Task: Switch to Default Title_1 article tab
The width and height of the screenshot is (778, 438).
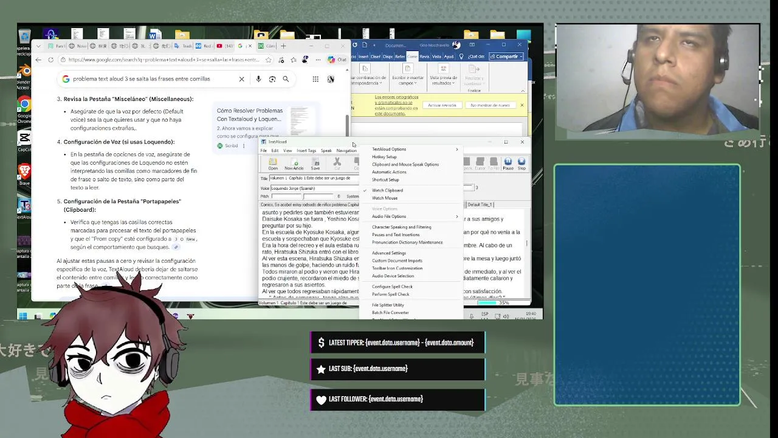Action: (x=481, y=204)
